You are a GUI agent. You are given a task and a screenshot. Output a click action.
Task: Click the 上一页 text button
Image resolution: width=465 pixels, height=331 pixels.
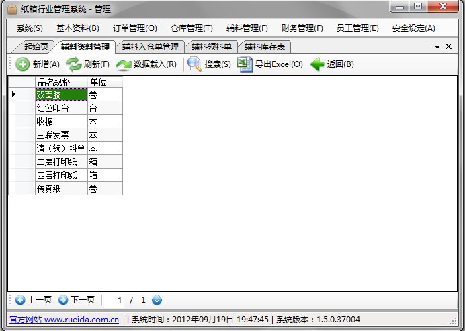point(40,300)
